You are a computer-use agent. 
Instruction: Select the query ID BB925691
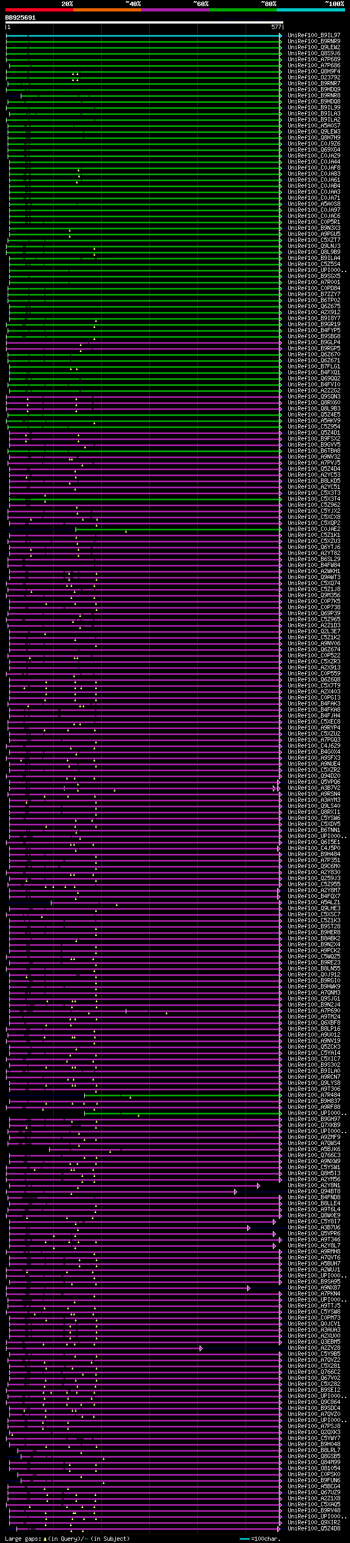[x=20, y=18]
